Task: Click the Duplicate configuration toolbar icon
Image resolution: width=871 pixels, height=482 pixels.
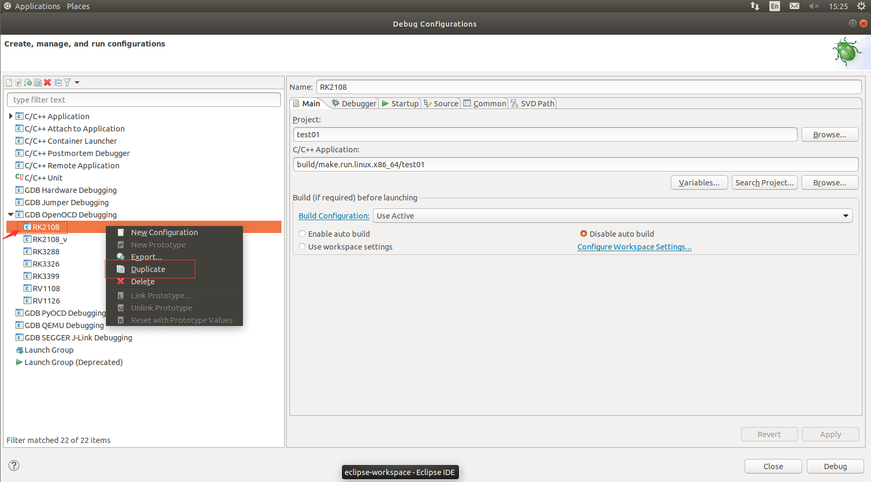Action: coord(37,82)
